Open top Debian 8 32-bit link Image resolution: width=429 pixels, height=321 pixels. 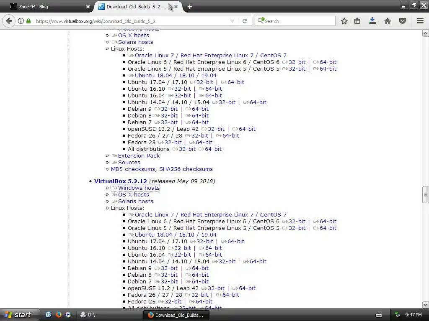coord(166,115)
